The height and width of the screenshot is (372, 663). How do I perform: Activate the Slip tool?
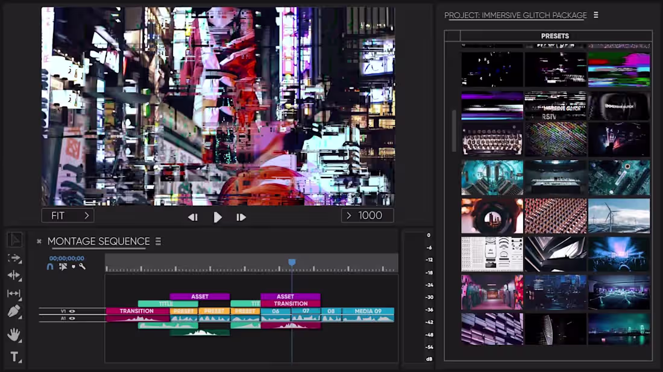(13, 294)
